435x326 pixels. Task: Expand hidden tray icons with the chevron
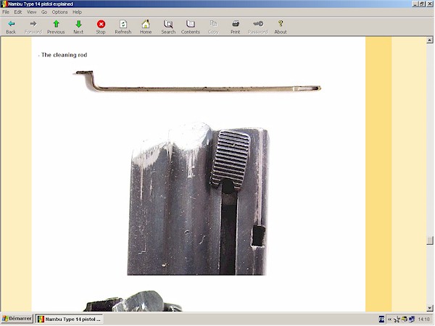[x=389, y=319]
